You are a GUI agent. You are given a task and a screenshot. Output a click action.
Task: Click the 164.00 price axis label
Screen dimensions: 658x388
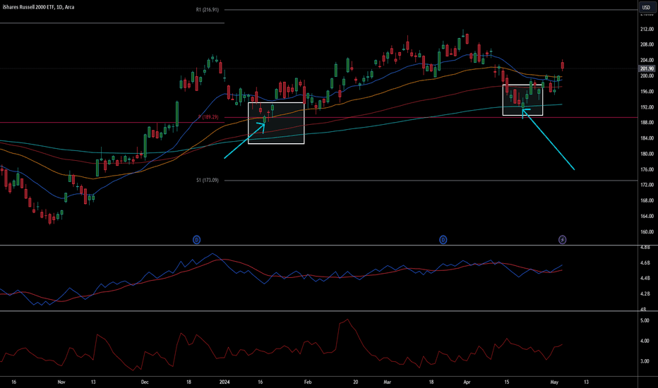647,217
